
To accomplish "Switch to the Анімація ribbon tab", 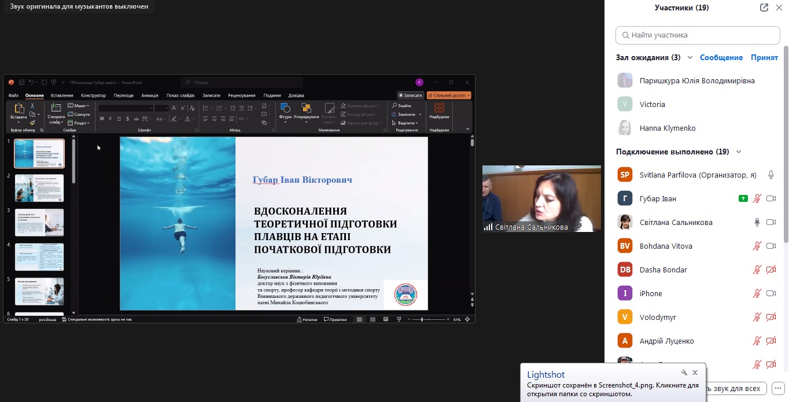I will click(x=150, y=95).
